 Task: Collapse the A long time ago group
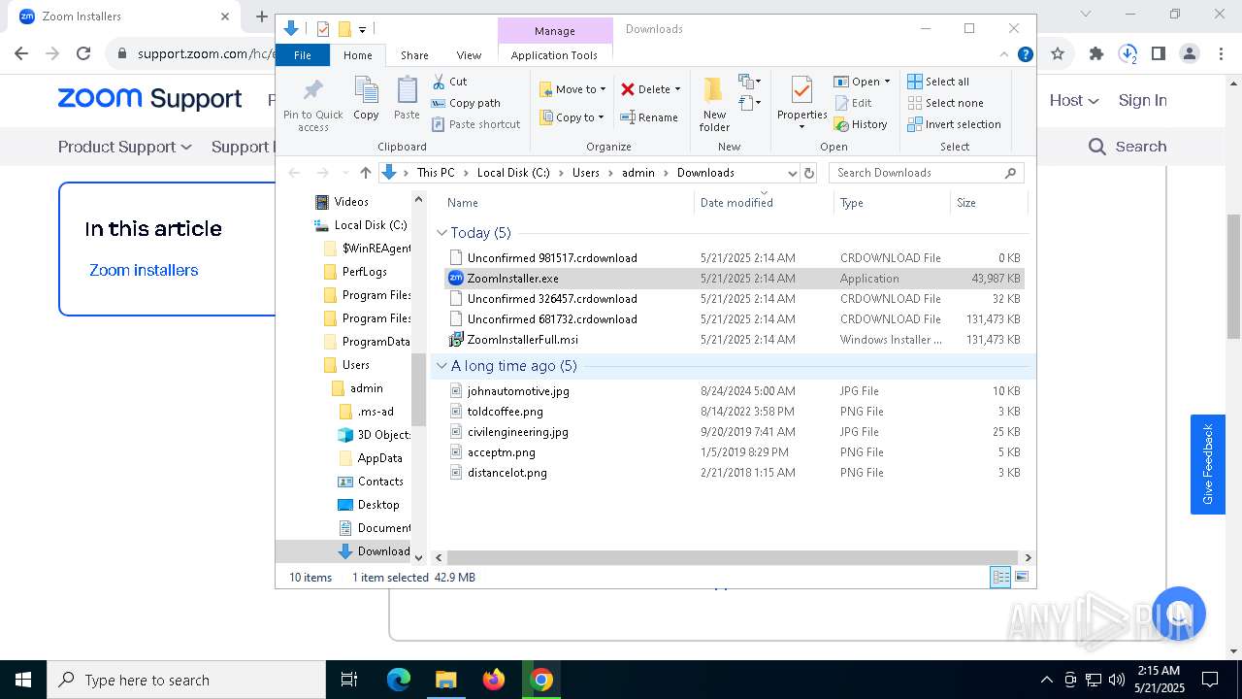pos(441,366)
